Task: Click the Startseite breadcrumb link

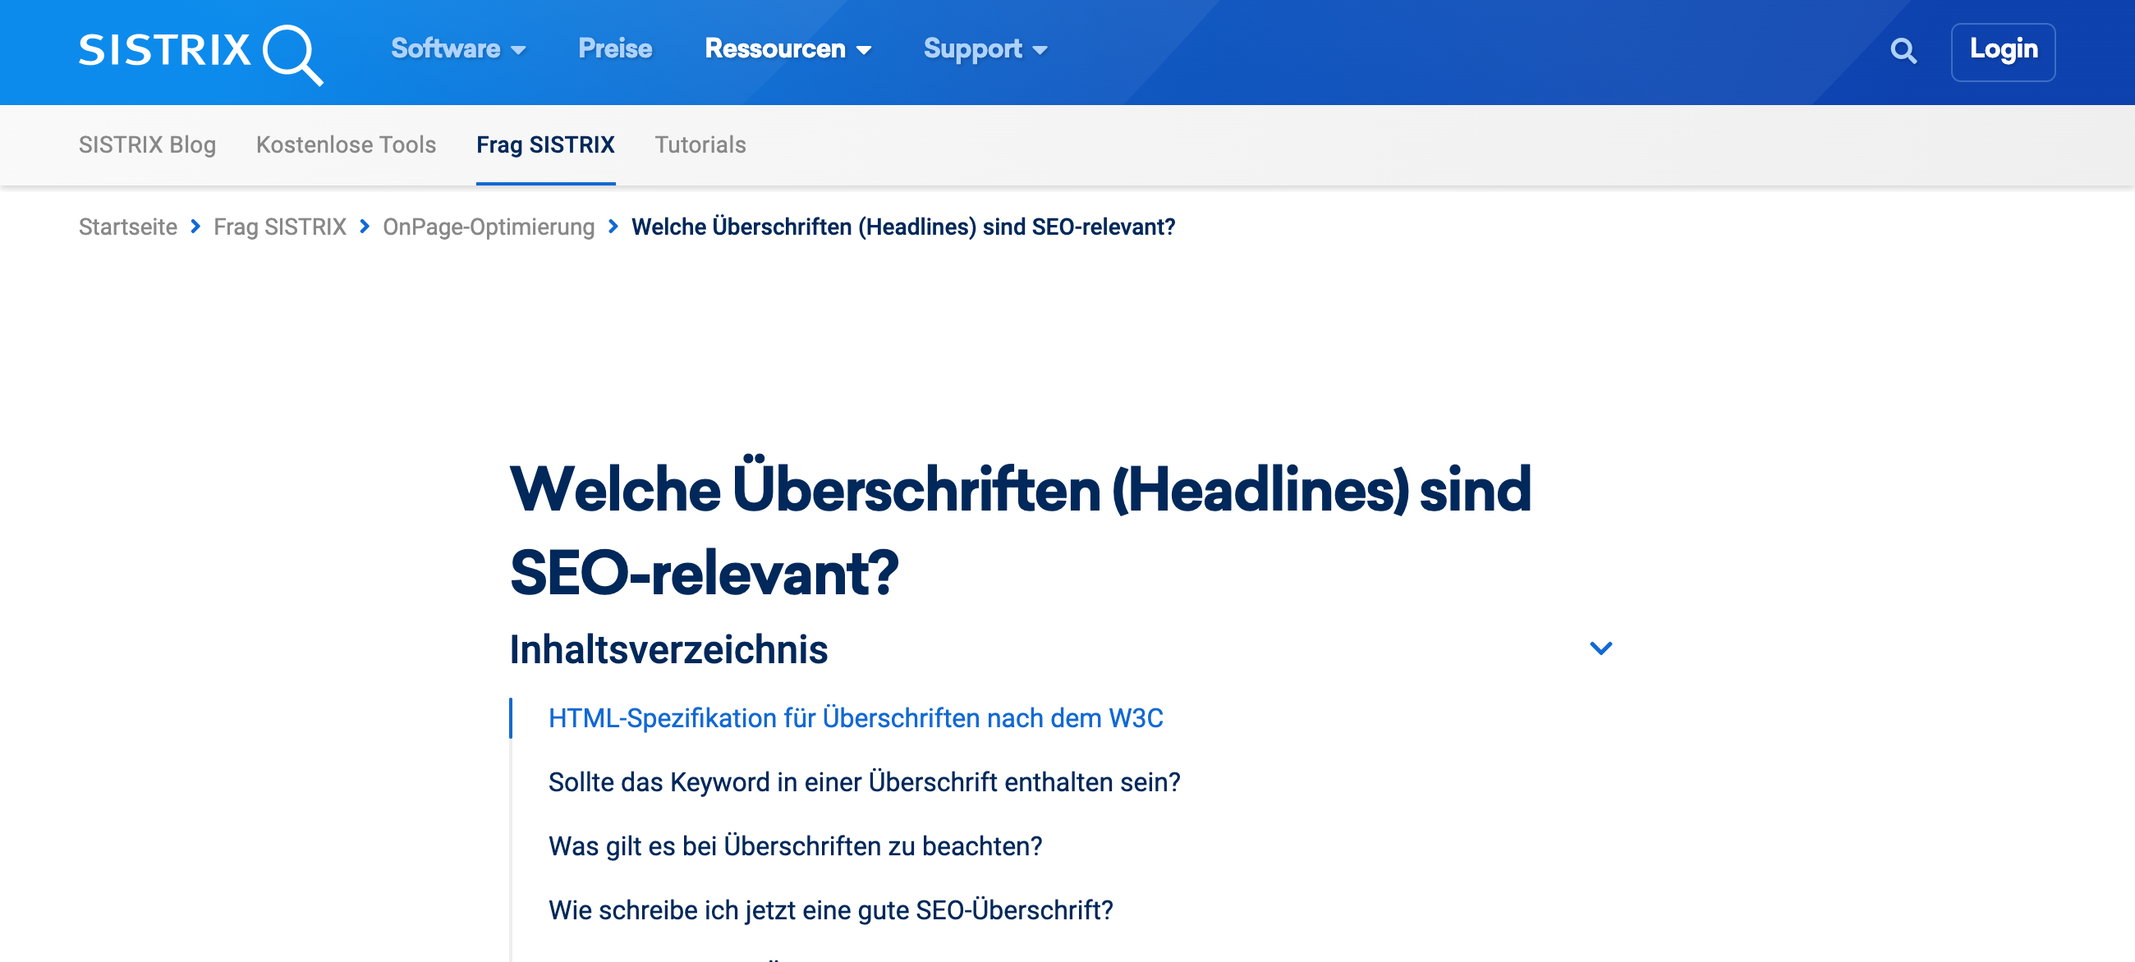Action: tap(127, 227)
